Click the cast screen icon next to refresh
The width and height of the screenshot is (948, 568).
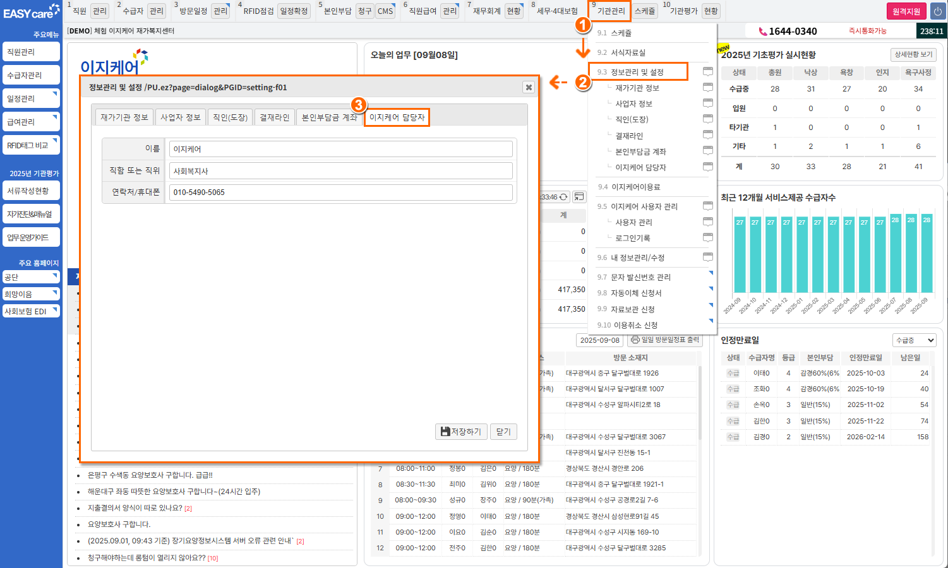579,197
